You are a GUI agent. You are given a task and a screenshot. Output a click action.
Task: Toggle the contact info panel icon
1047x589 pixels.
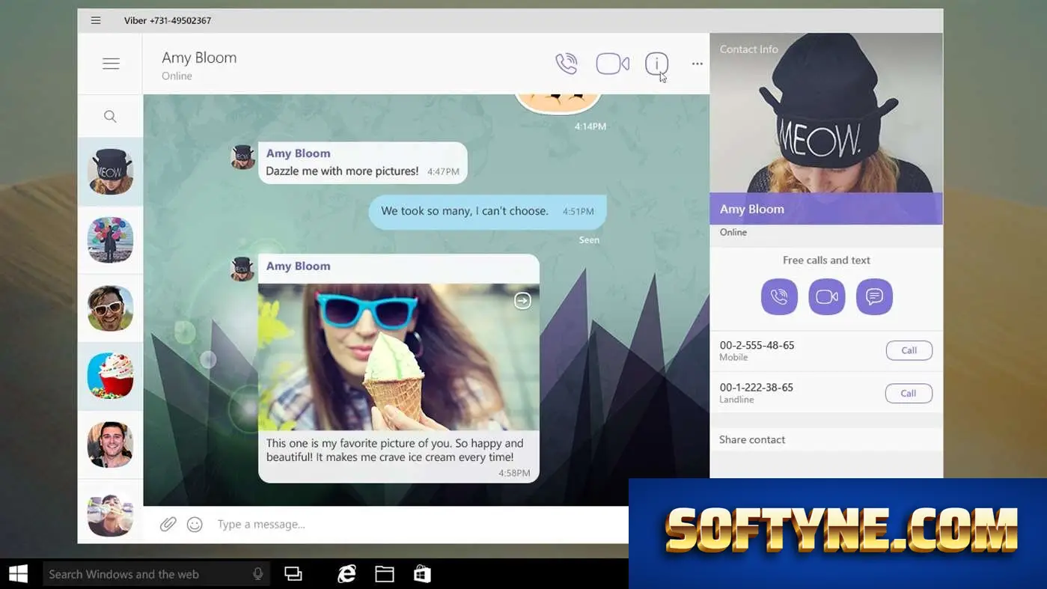click(656, 64)
